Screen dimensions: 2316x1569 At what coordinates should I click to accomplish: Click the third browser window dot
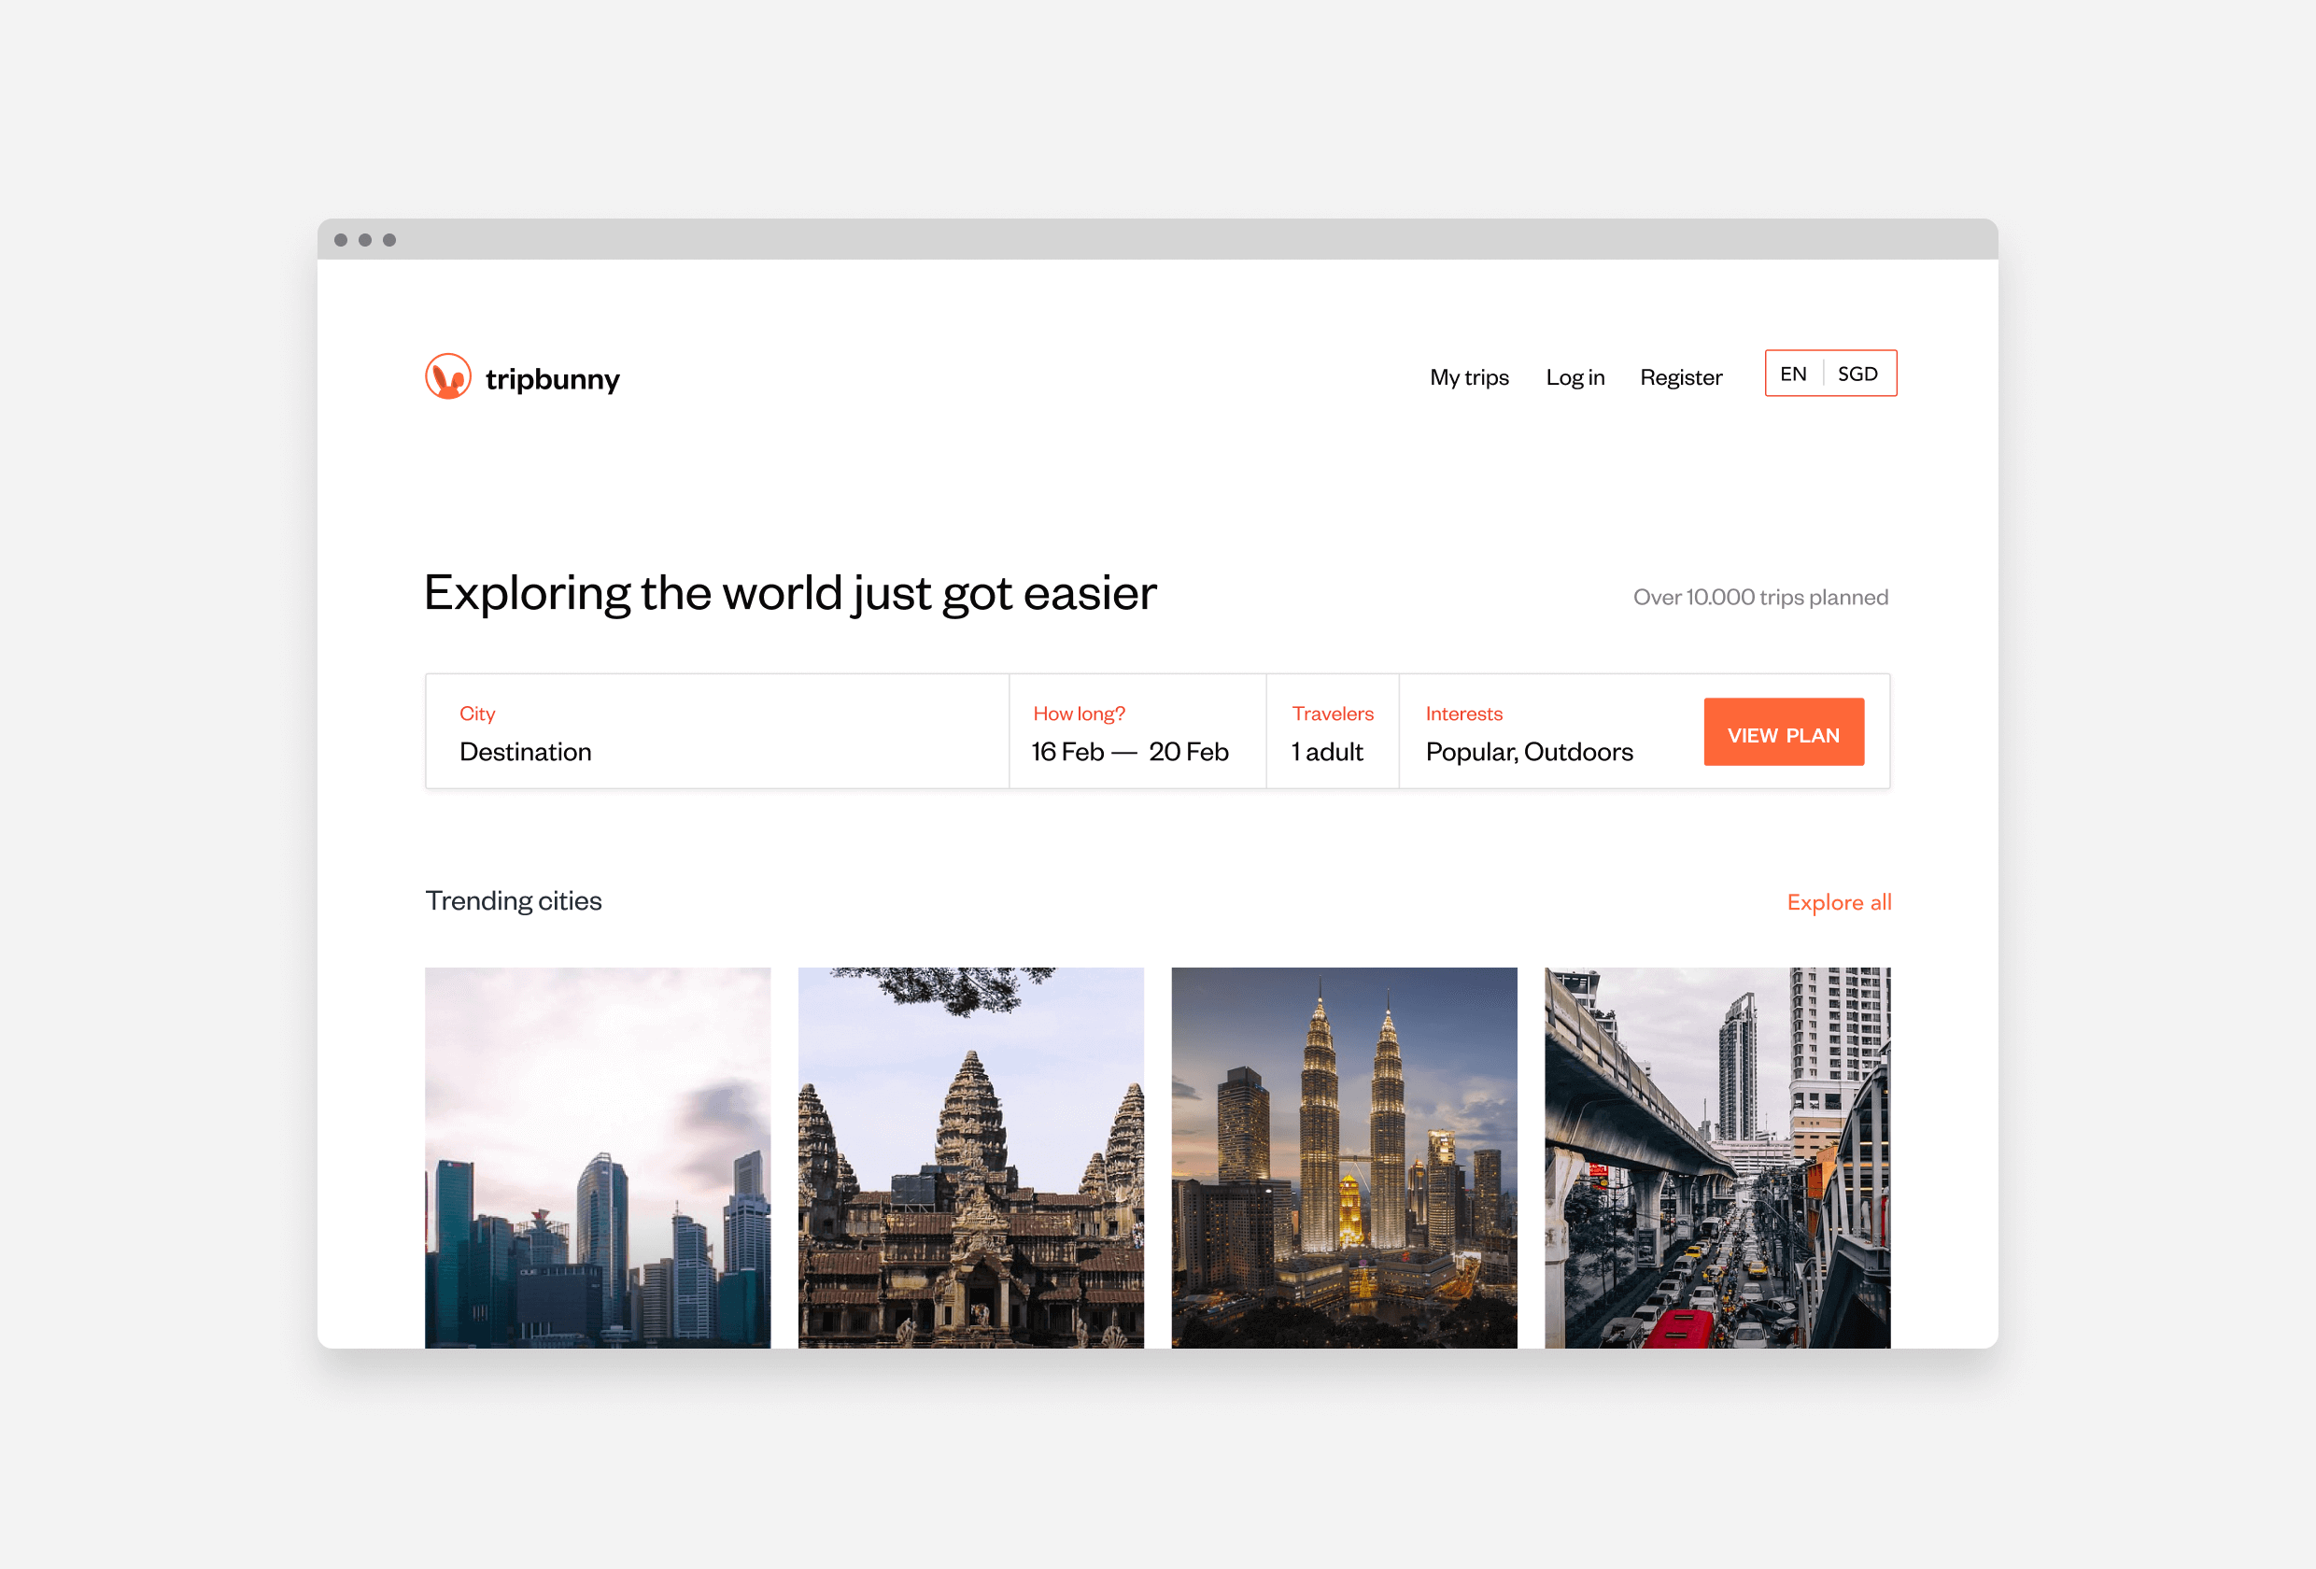(389, 240)
